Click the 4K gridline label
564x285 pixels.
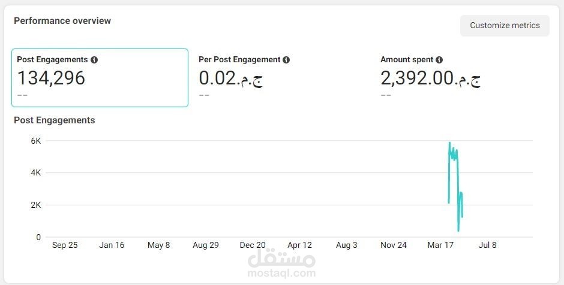point(36,173)
